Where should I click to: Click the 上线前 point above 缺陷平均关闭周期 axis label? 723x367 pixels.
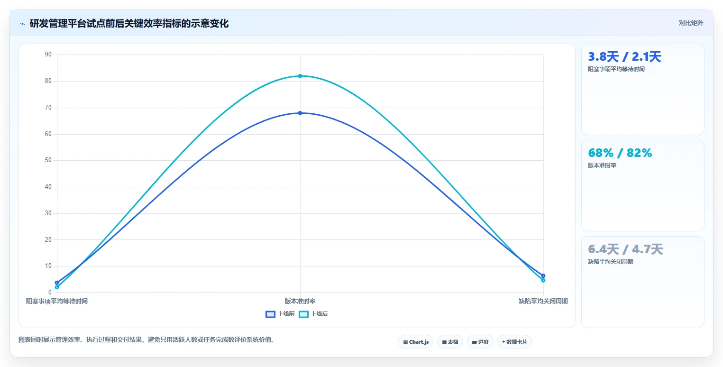[x=543, y=275]
